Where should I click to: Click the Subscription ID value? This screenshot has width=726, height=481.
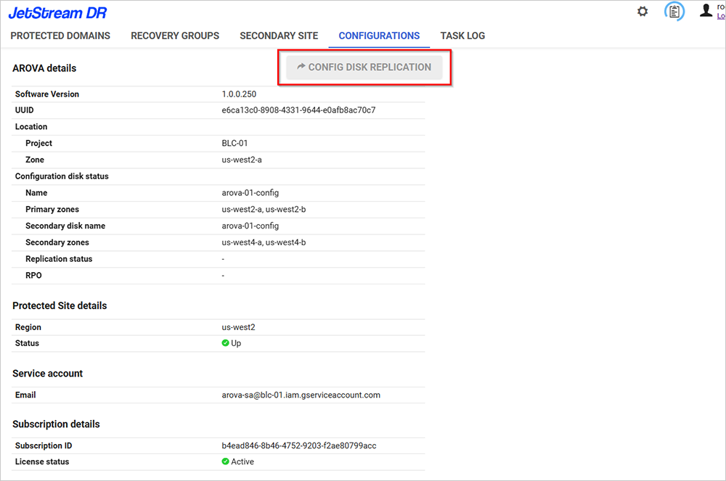tap(299, 445)
